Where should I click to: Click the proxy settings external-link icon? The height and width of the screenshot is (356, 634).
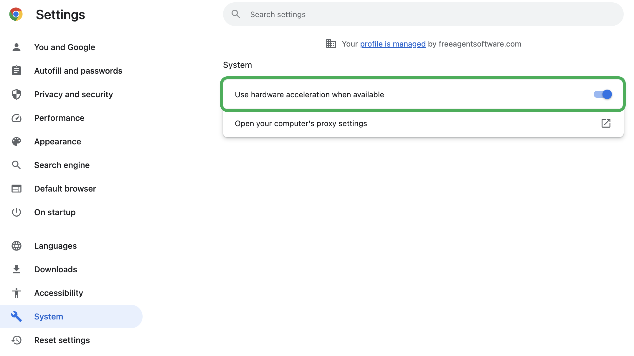point(606,123)
